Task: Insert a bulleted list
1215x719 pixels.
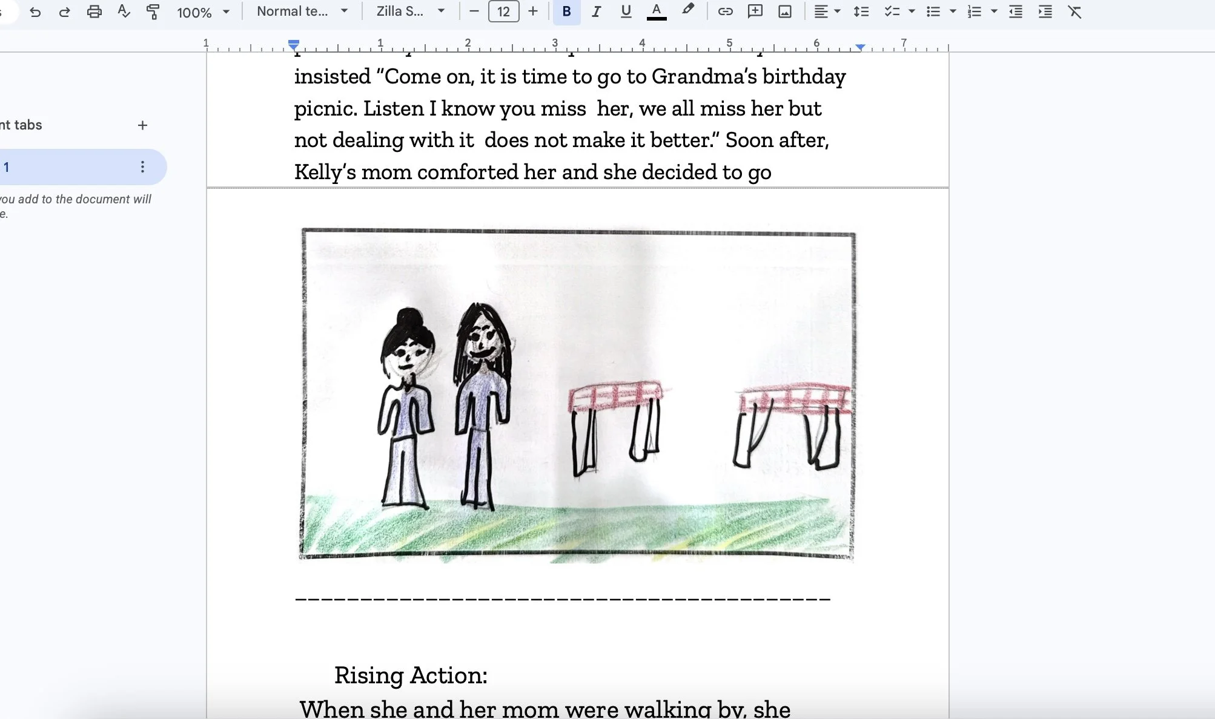Action: click(933, 11)
